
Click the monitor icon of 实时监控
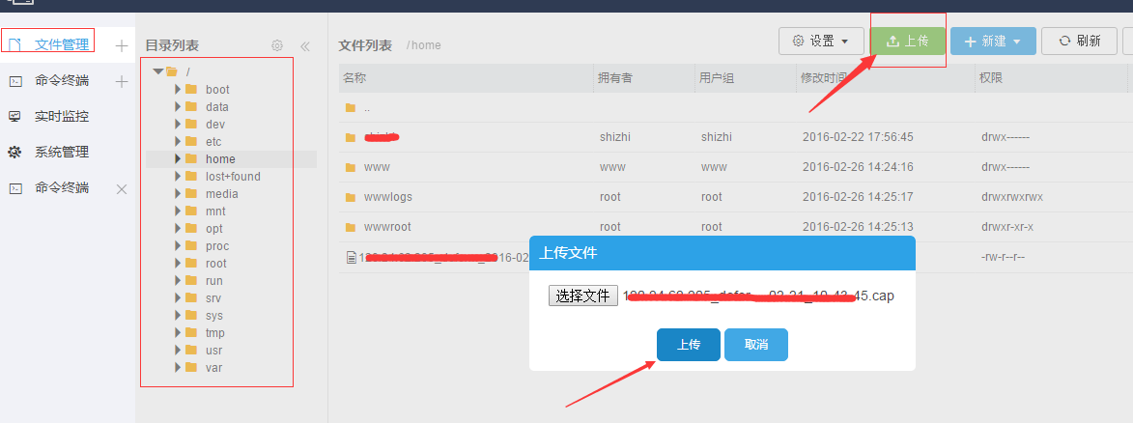pyautogui.click(x=15, y=117)
